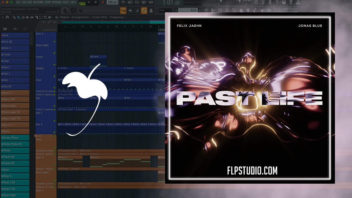Toggle the overdub/blend recording icon
The width and height of the screenshot is (352, 198).
144,2
